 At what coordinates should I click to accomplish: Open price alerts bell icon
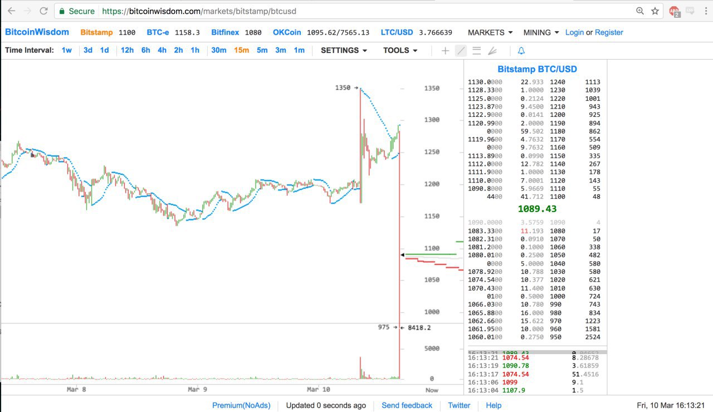pyautogui.click(x=521, y=51)
